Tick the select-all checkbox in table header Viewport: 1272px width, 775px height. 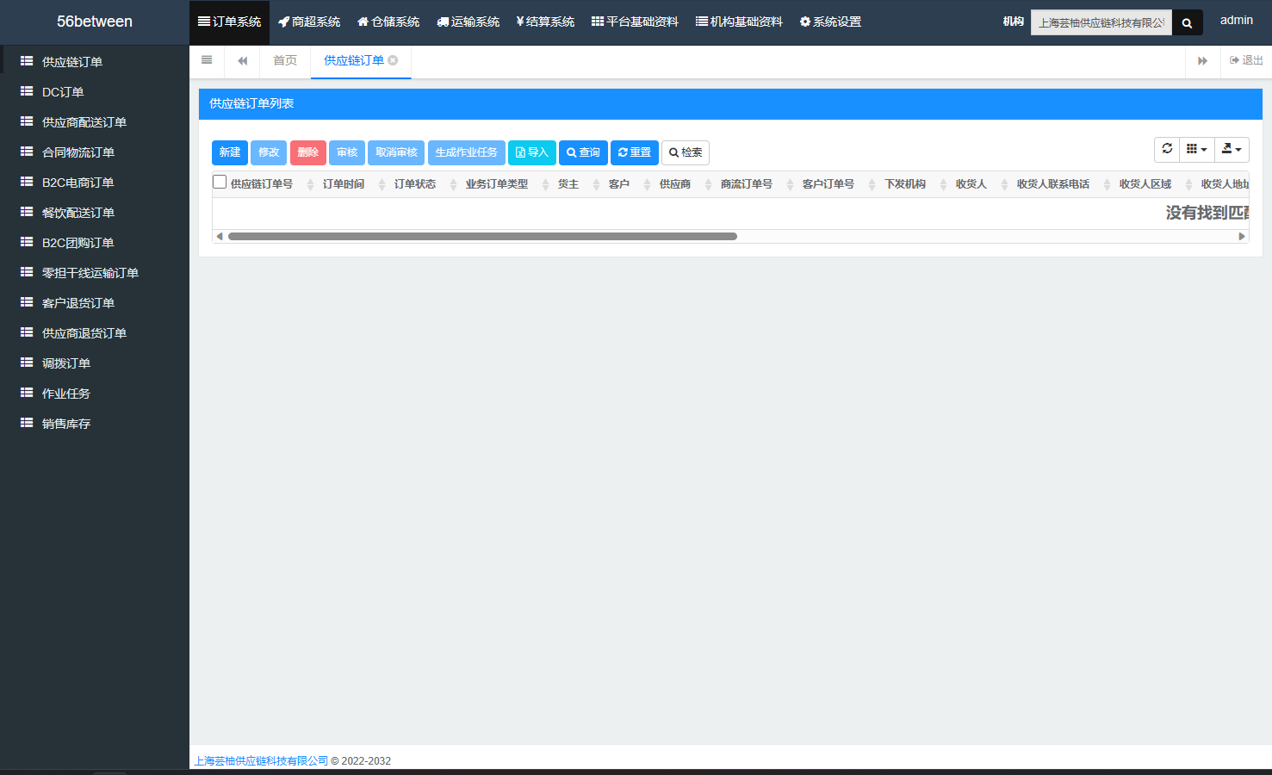[x=220, y=182]
